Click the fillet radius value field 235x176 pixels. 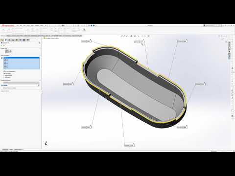coord(21,85)
